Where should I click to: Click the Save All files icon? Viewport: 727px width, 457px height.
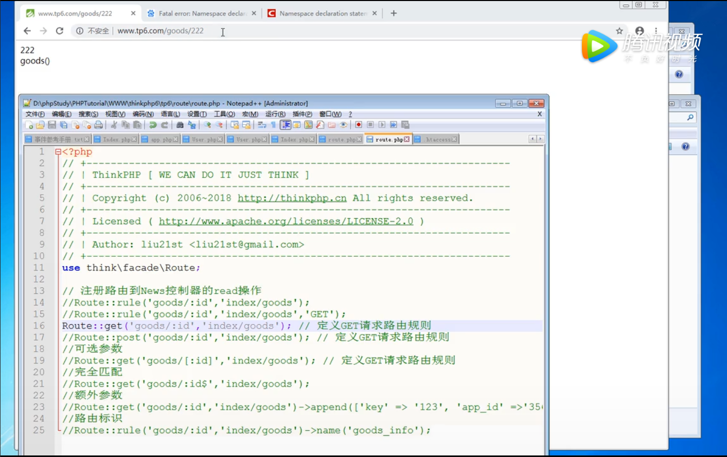pyautogui.click(x=63, y=125)
